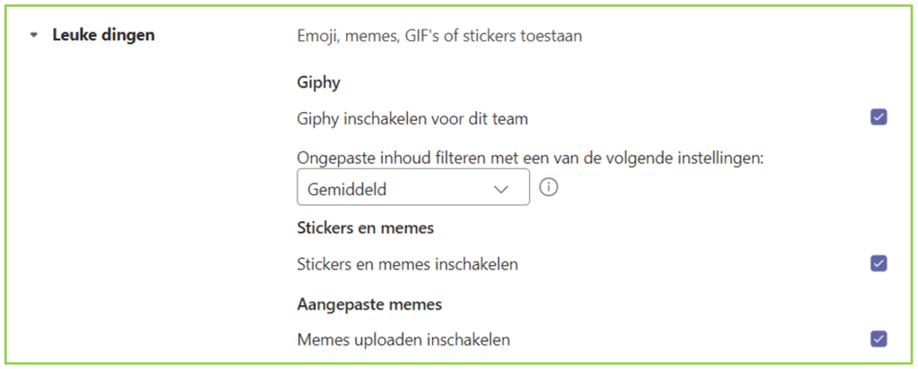Open the info icon beside the filter dropdown
This screenshot has width=918, height=369.
click(x=549, y=188)
